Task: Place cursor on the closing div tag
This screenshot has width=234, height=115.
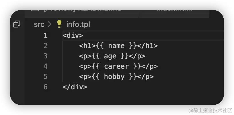Action: pyautogui.click(x=75, y=87)
